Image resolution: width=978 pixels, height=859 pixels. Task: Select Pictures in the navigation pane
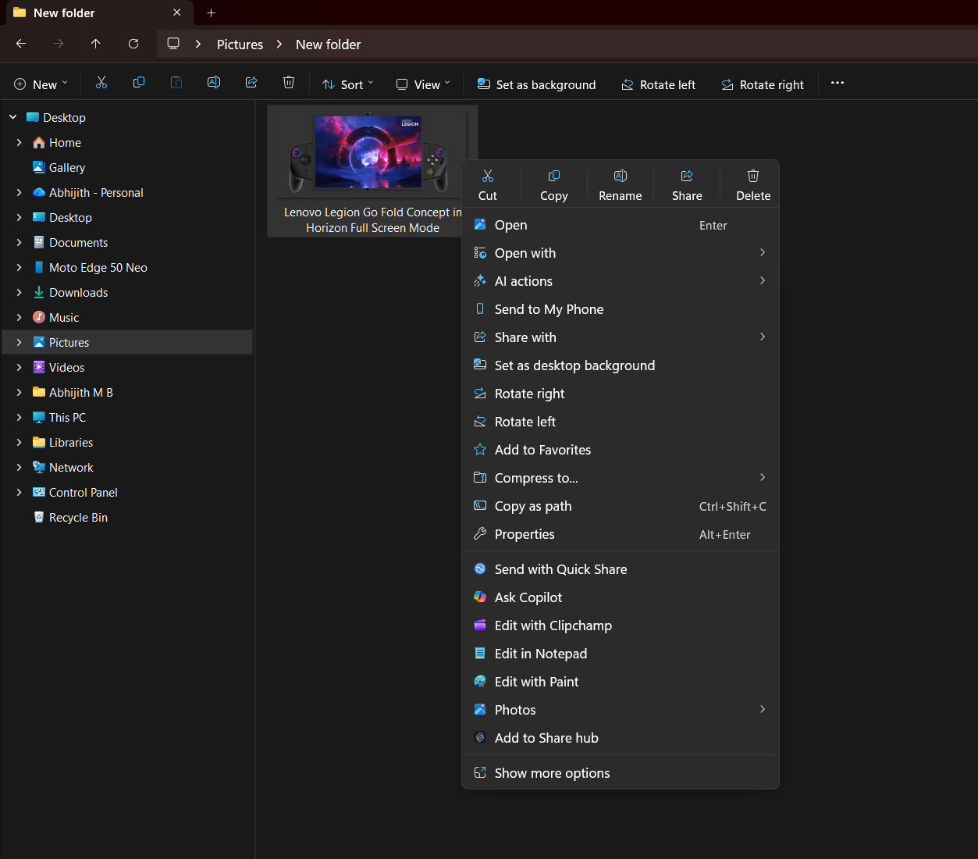[x=69, y=342]
